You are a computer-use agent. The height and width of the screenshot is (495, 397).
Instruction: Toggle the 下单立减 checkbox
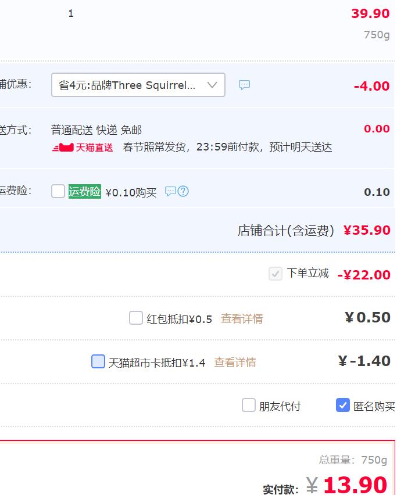pyautogui.click(x=276, y=274)
